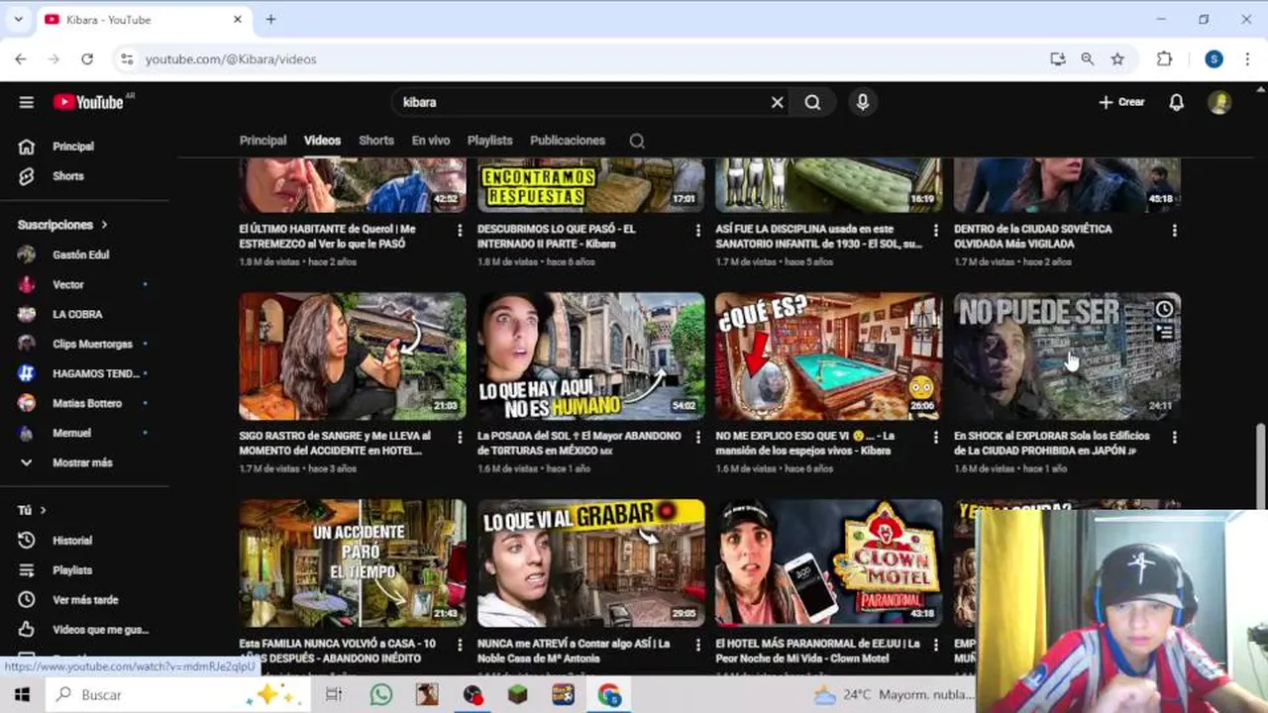The image size is (1268, 713).
Task: Click the Crear button
Action: point(1121,102)
